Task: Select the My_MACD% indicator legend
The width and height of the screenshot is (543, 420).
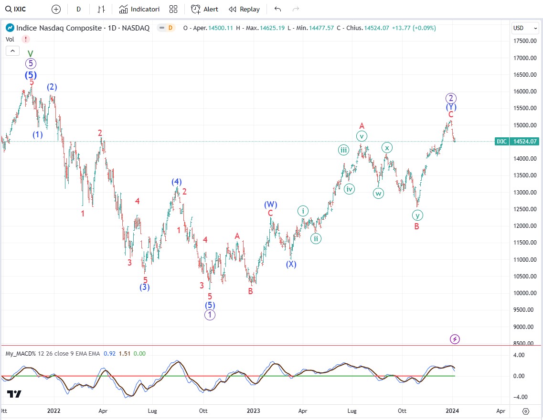Action: pos(53,354)
